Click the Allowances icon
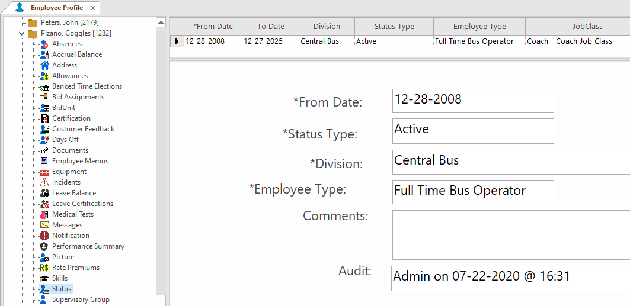The image size is (630, 306). [44, 76]
